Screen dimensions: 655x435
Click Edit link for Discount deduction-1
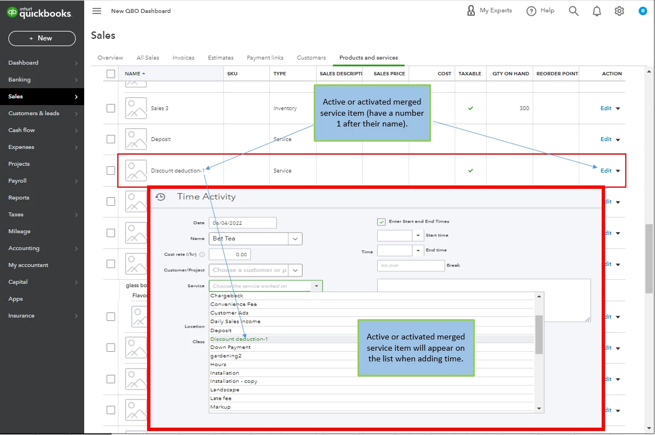(606, 171)
